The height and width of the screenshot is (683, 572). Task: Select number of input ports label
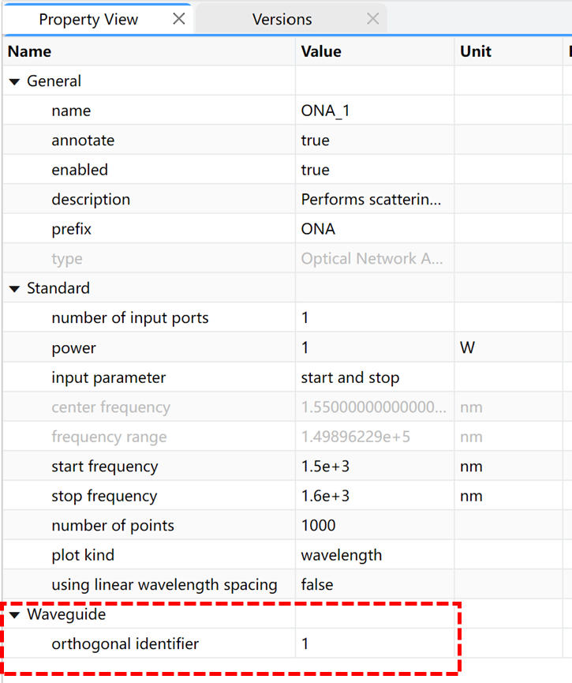(x=130, y=318)
